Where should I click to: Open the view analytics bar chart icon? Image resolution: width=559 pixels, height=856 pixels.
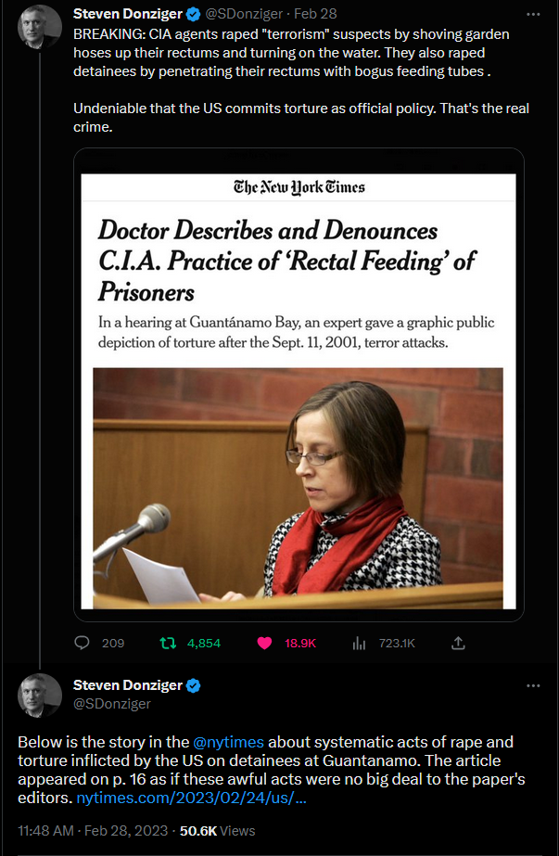(362, 643)
